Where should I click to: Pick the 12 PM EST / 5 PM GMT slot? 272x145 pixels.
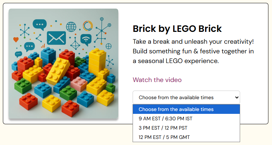point(165,137)
